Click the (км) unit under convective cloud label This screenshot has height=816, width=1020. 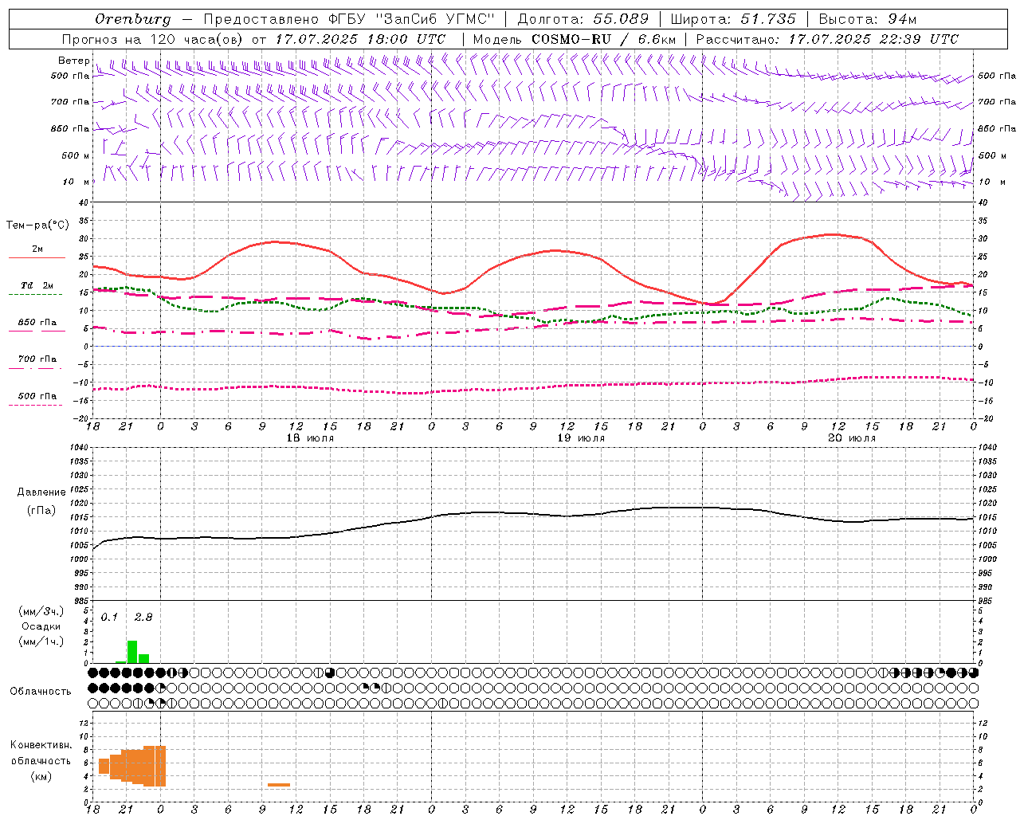[x=41, y=777]
